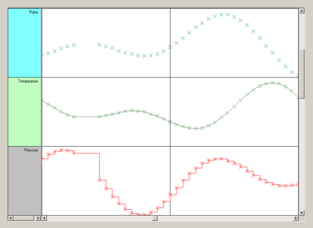Click the vertical scrollbar down arrow
313x228 pixels.
(302, 213)
